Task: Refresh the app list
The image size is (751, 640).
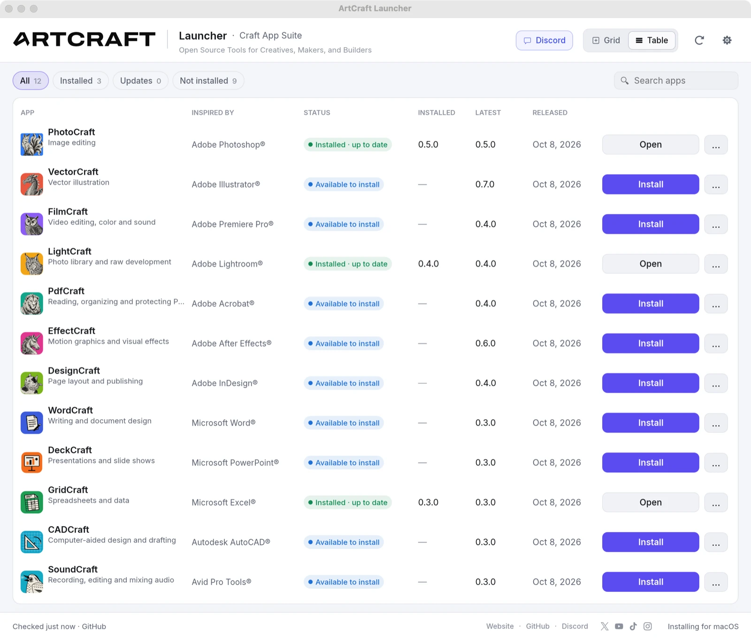Action: [x=699, y=40]
